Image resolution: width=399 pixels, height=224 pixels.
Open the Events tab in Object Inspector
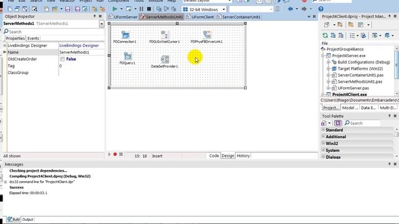click(x=33, y=39)
